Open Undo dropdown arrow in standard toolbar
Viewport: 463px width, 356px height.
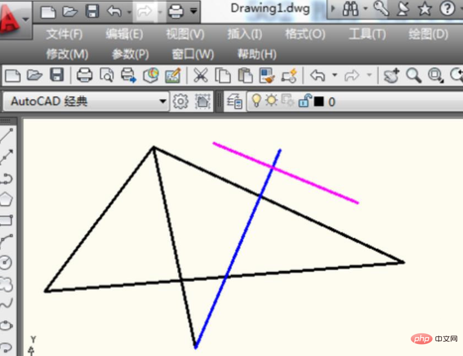334,75
